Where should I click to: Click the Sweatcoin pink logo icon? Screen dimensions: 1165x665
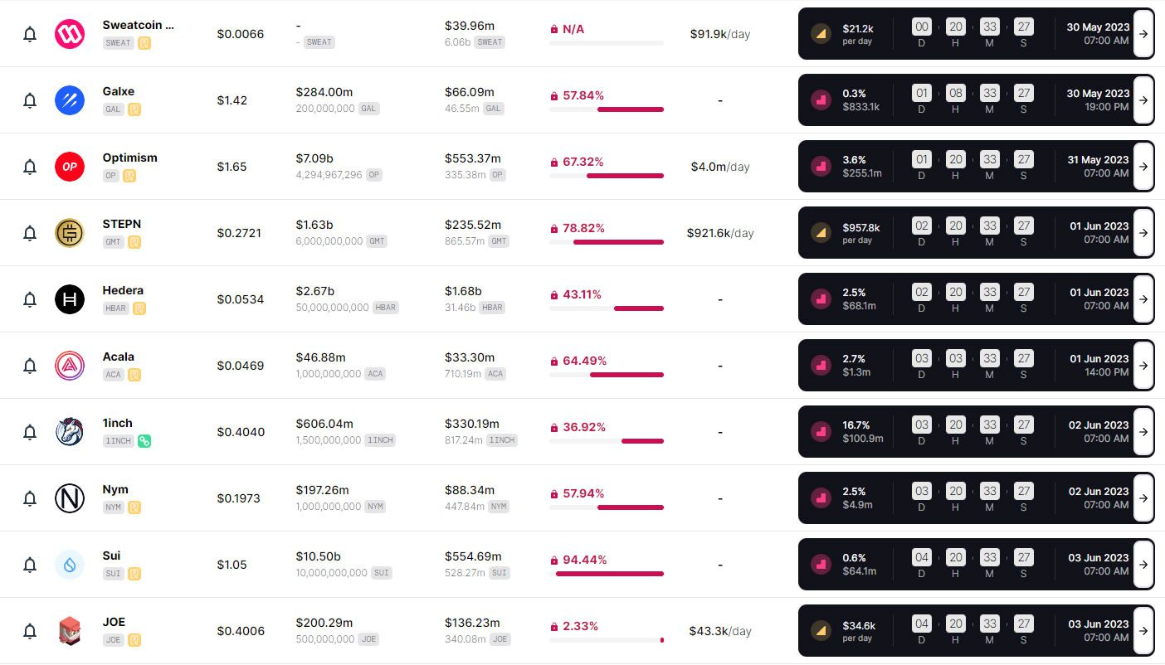tap(70, 34)
